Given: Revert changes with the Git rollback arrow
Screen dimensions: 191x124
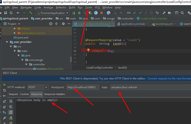Looking at the screenshot, I should tap(157, 13).
